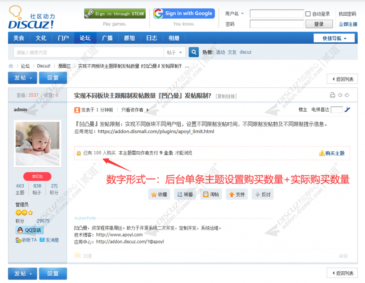Click the top 返回列表 button

point(342,79)
